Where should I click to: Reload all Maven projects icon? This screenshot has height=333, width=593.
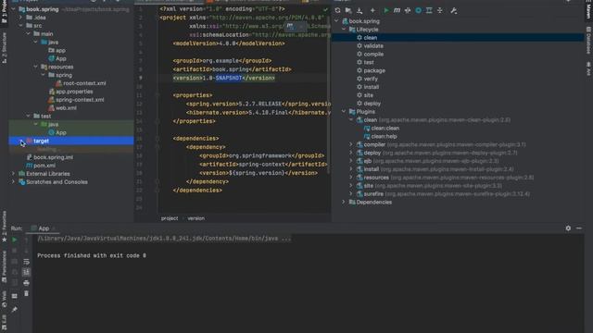click(x=337, y=10)
